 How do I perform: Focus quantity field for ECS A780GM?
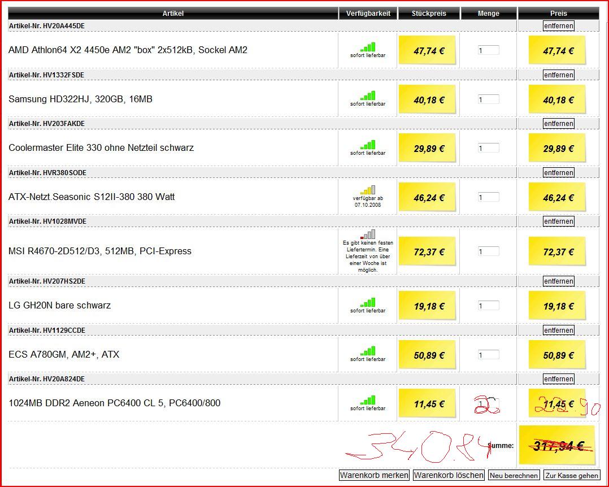click(x=489, y=355)
